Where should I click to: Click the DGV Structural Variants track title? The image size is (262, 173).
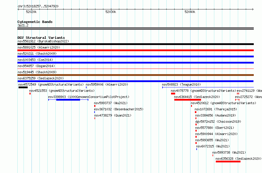(x=41, y=38)
